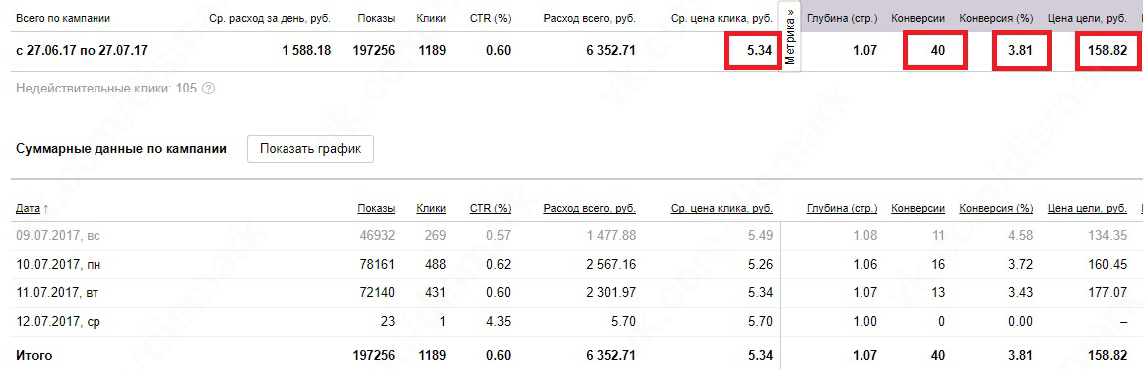Click average click price 5.26
Viewport: 1148px width, 369px height.
pos(761,265)
